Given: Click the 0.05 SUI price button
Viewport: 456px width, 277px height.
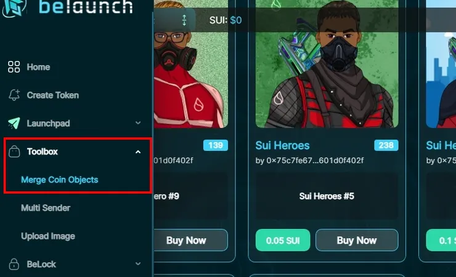Looking at the screenshot, I should tap(283, 240).
